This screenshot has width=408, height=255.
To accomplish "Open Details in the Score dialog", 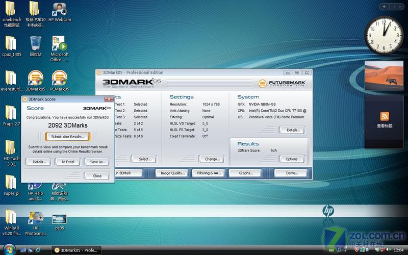I will click(x=39, y=162).
